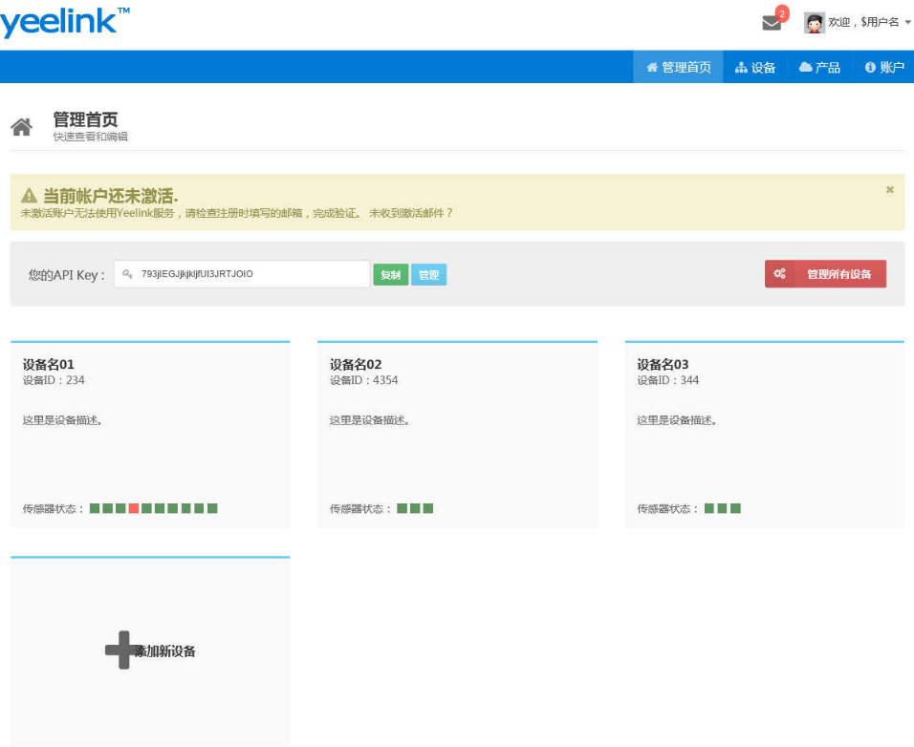The image size is (914, 747).
Task: Click the red sensor status square on 设备名01
Action: 133,508
